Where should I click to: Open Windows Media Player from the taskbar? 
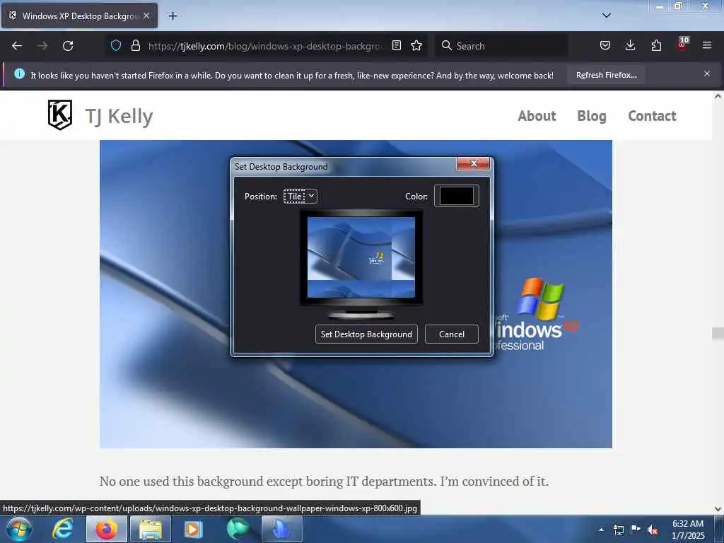coord(194,529)
